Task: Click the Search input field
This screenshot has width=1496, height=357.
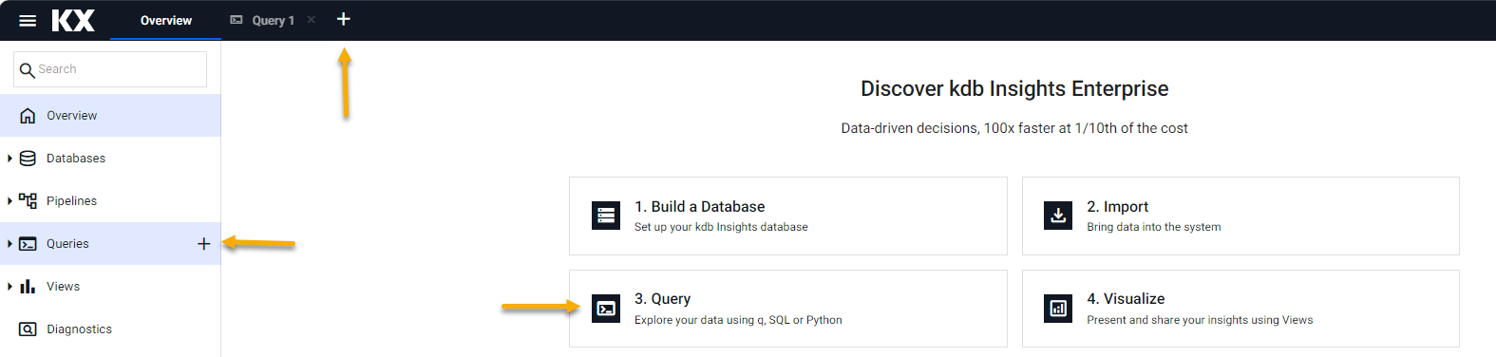Action: coord(110,69)
